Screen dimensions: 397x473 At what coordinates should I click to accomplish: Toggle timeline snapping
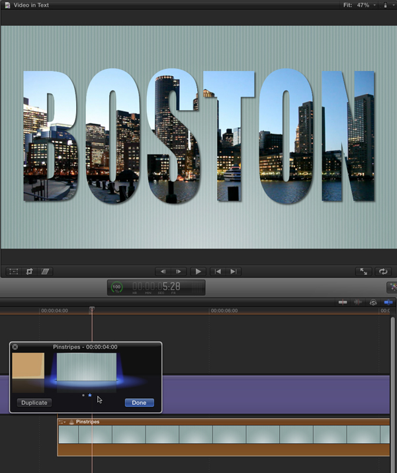(388, 302)
